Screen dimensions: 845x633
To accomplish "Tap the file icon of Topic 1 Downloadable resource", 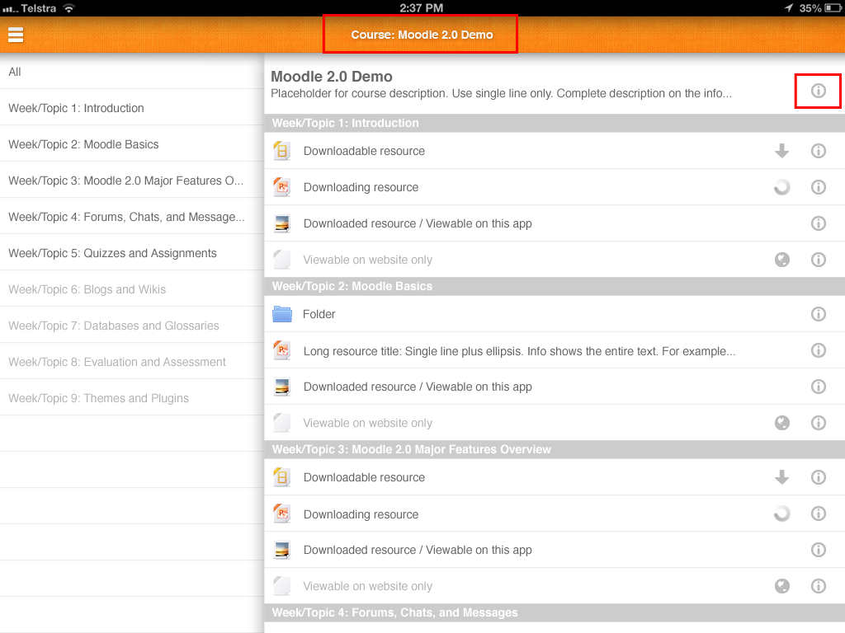I will [282, 151].
